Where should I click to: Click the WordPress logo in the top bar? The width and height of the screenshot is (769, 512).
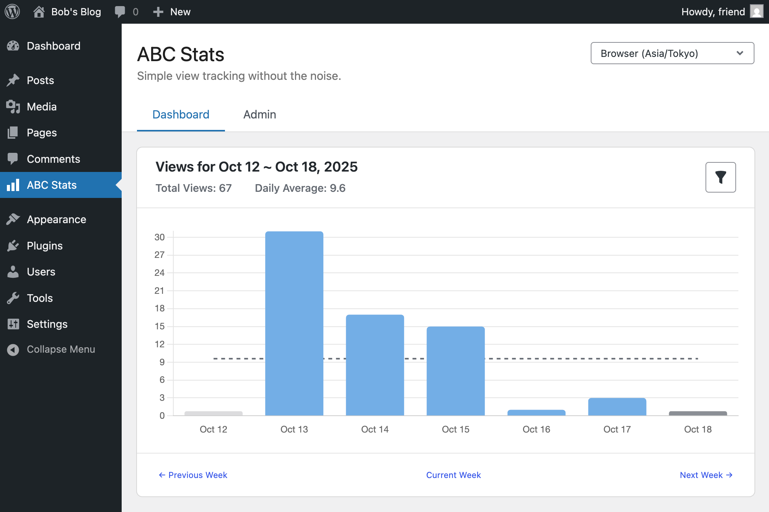point(12,11)
